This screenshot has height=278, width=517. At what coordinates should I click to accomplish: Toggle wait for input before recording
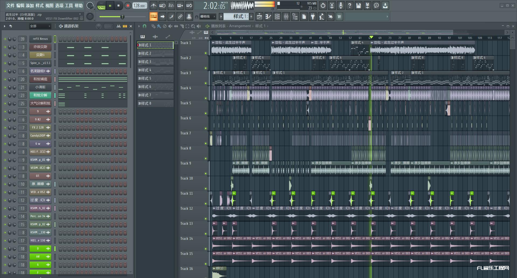click(162, 5)
